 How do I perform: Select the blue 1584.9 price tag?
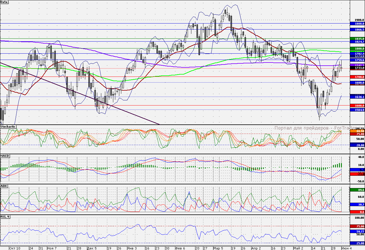[x=357, y=110]
